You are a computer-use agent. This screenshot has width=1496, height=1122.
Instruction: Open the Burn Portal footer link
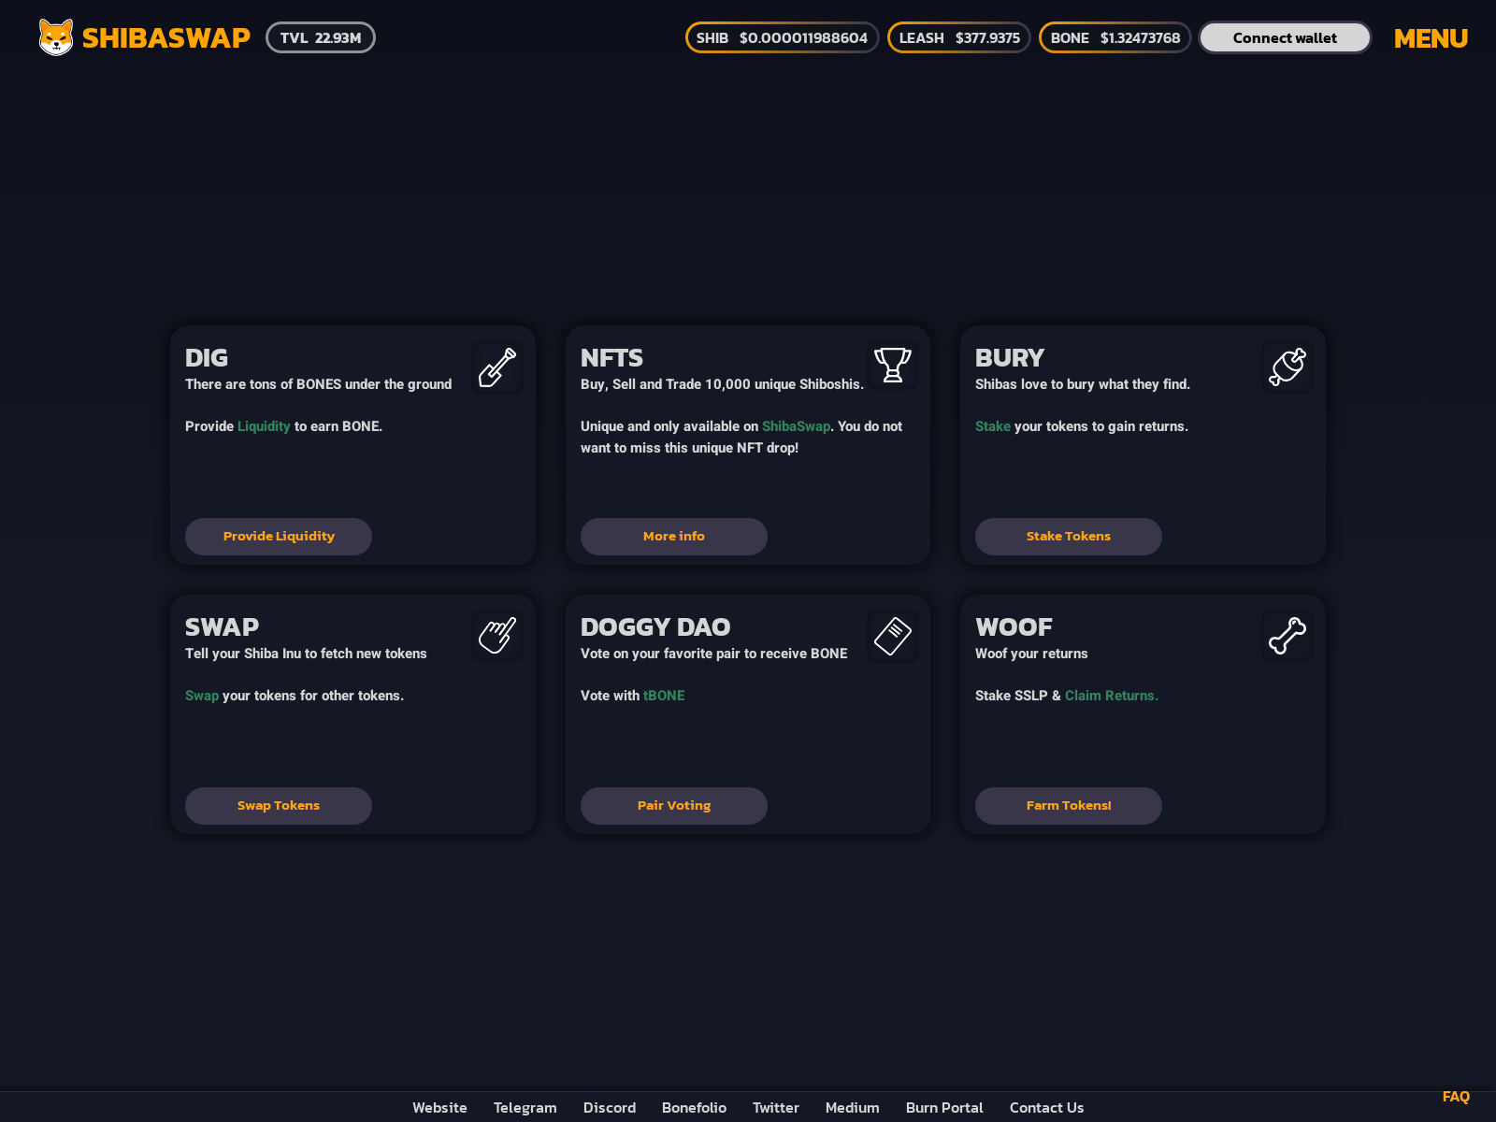pos(944,1108)
